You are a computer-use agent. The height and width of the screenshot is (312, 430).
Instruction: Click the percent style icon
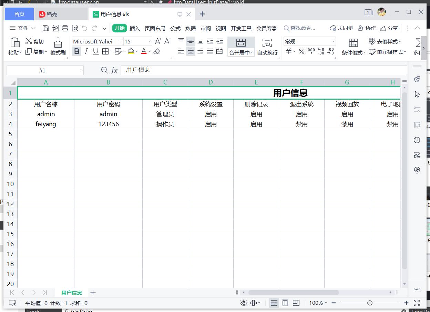301,51
